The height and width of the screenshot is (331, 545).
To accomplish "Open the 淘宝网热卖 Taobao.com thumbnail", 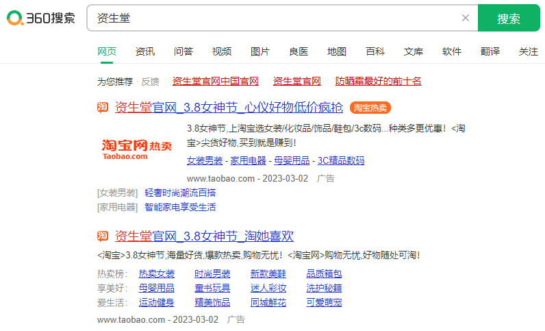I will click(x=137, y=149).
